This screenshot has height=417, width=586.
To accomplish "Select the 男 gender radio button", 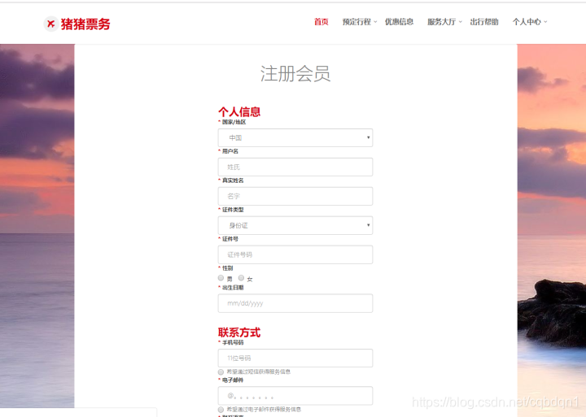I will [x=221, y=278].
